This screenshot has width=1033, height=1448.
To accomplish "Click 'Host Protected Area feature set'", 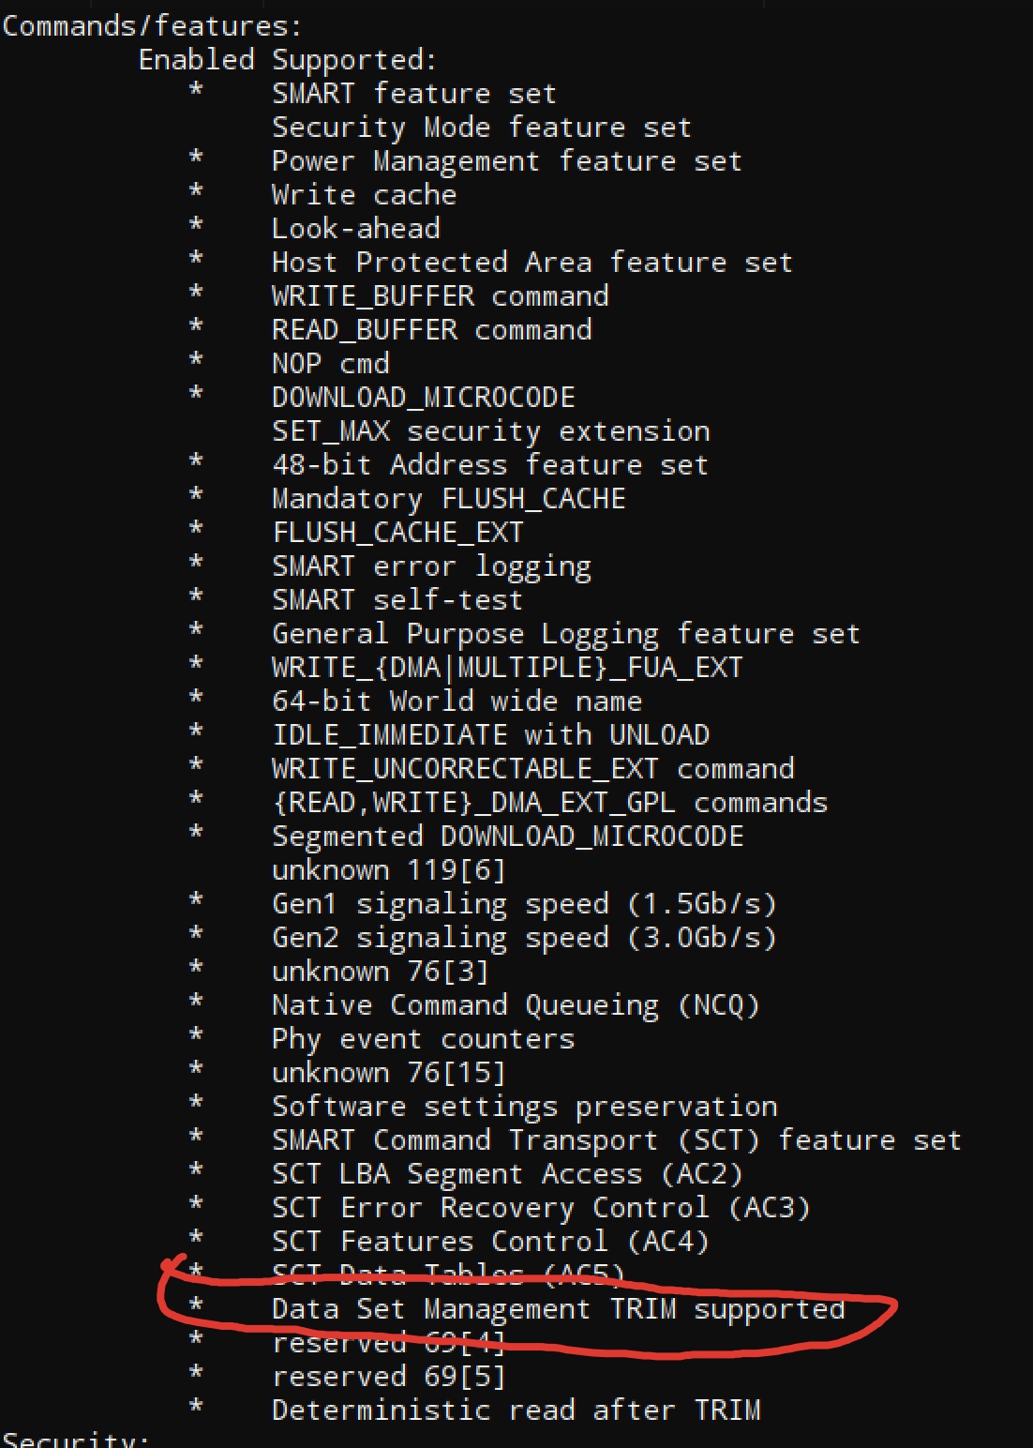I will 532,263.
